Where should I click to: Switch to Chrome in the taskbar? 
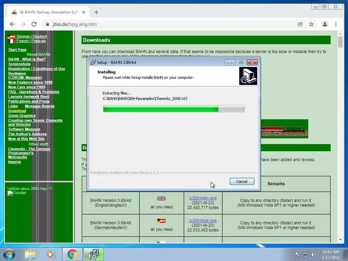pyautogui.click(x=72, y=254)
